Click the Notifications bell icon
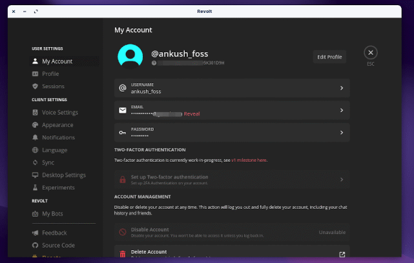The width and height of the screenshot is (414, 263). tap(35, 137)
